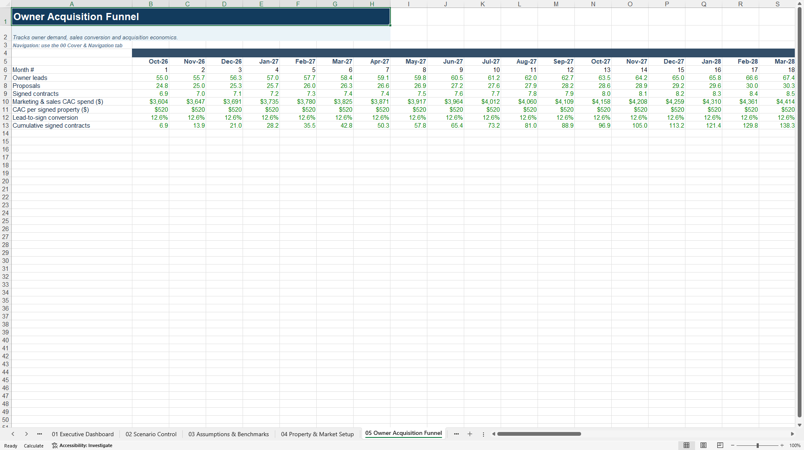Click the 100% zoom level
The height and width of the screenshot is (450, 804).
click(x=795, y=445)
